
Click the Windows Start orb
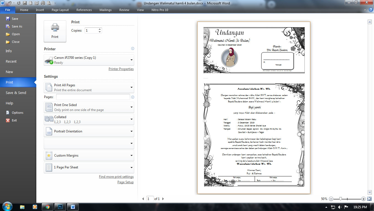point(7,206)
